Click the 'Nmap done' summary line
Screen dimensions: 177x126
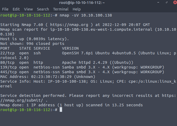pyautogui.click(x=71, y=105)
